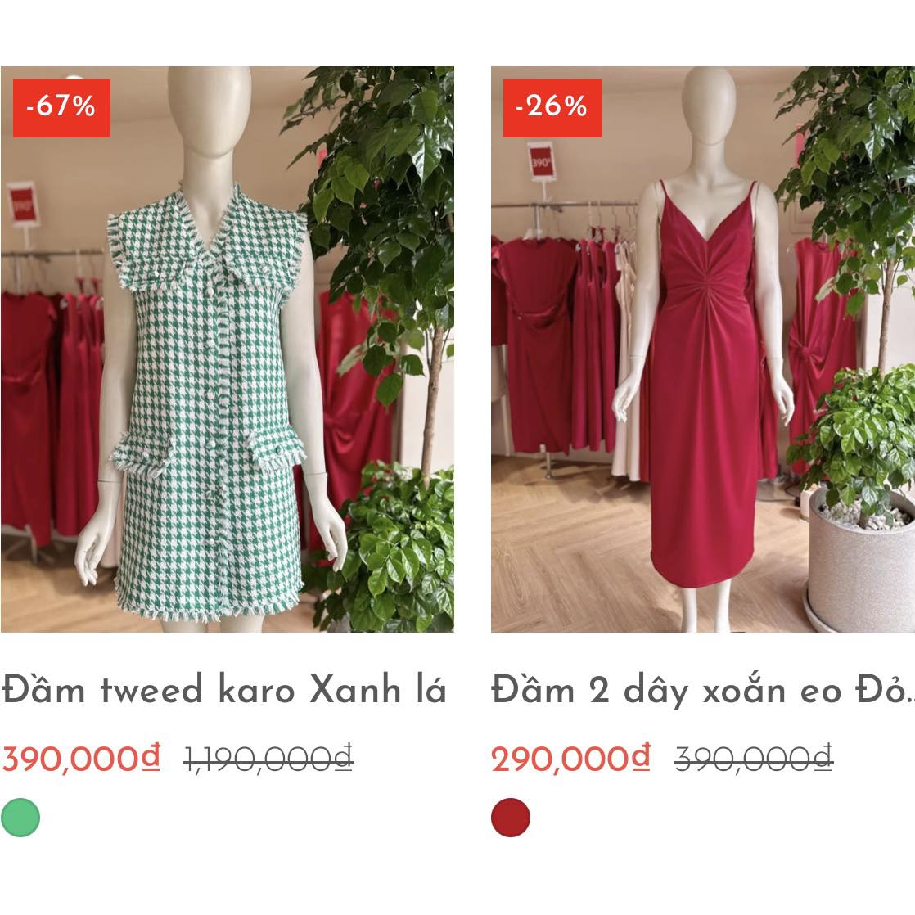Image resolution: width=915 pixels, height=915 pixels.
Task: Open the Đầm tweed karo Xanh lá link
Action: [x=223, y=689]
